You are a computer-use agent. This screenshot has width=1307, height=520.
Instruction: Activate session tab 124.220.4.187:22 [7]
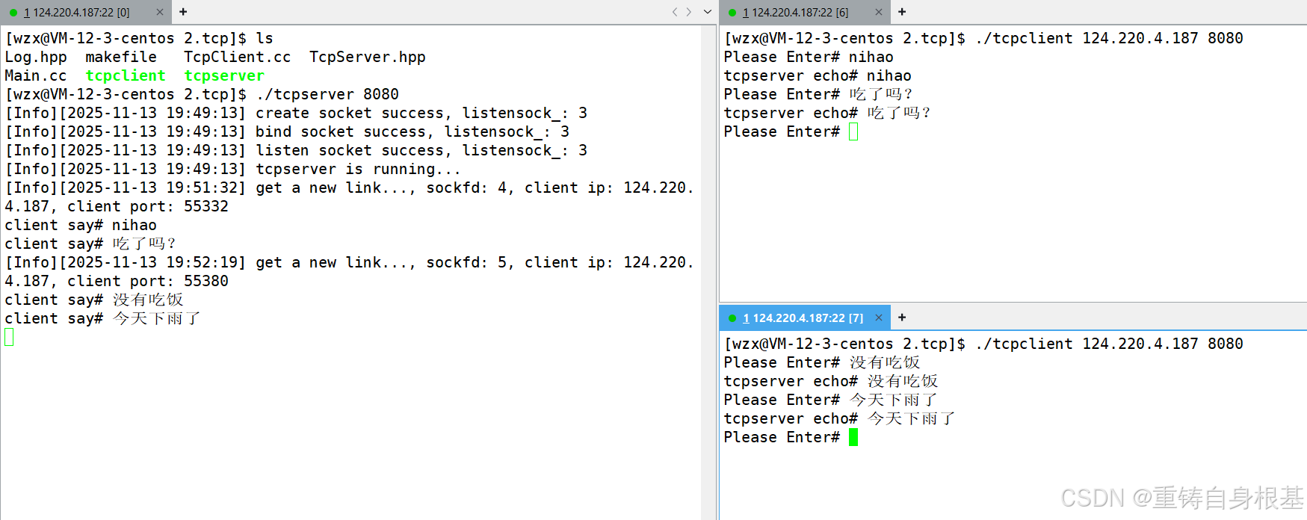(804, 318)
